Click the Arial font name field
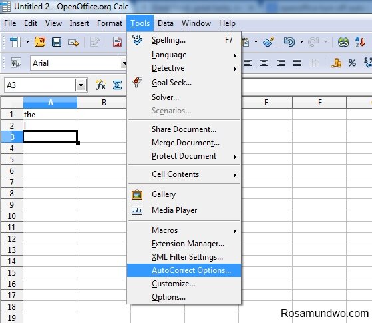Viewport: 372px width, 323px height. 76,63
